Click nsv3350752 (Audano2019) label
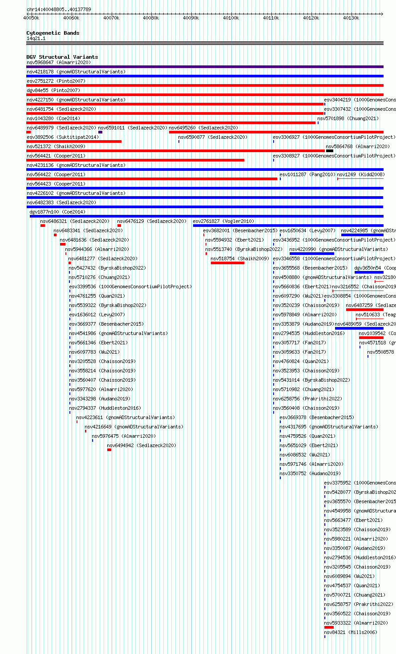The width and height of the screenshot is (396, 654). pos(311,473)
